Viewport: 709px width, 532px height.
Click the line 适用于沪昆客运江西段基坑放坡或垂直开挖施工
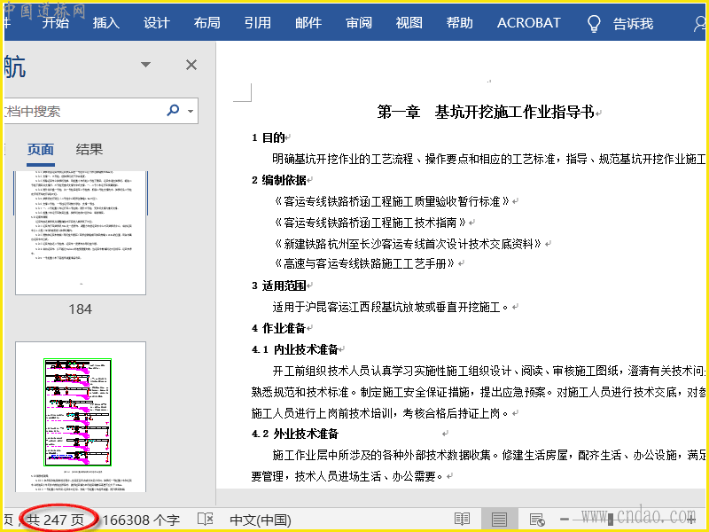[392, 307]
